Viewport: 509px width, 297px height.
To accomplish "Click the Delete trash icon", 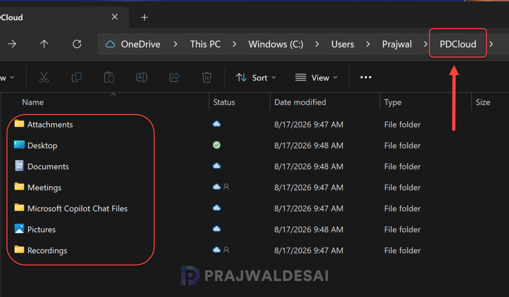I will pyautogui.click(x=207, y=77).
